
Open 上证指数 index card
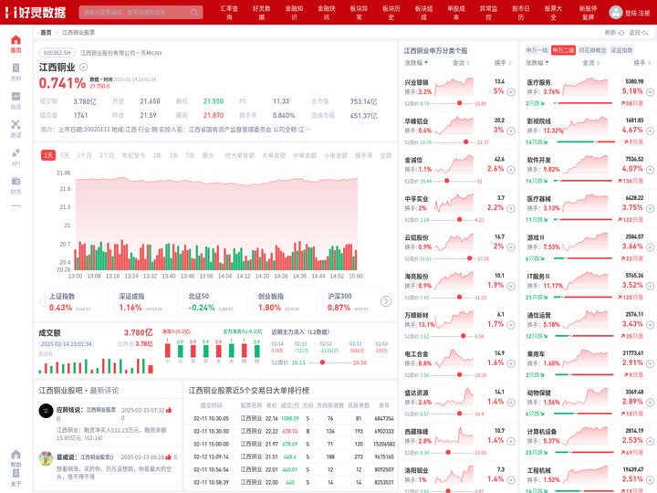pyautogui.click(x=75, y=302)
